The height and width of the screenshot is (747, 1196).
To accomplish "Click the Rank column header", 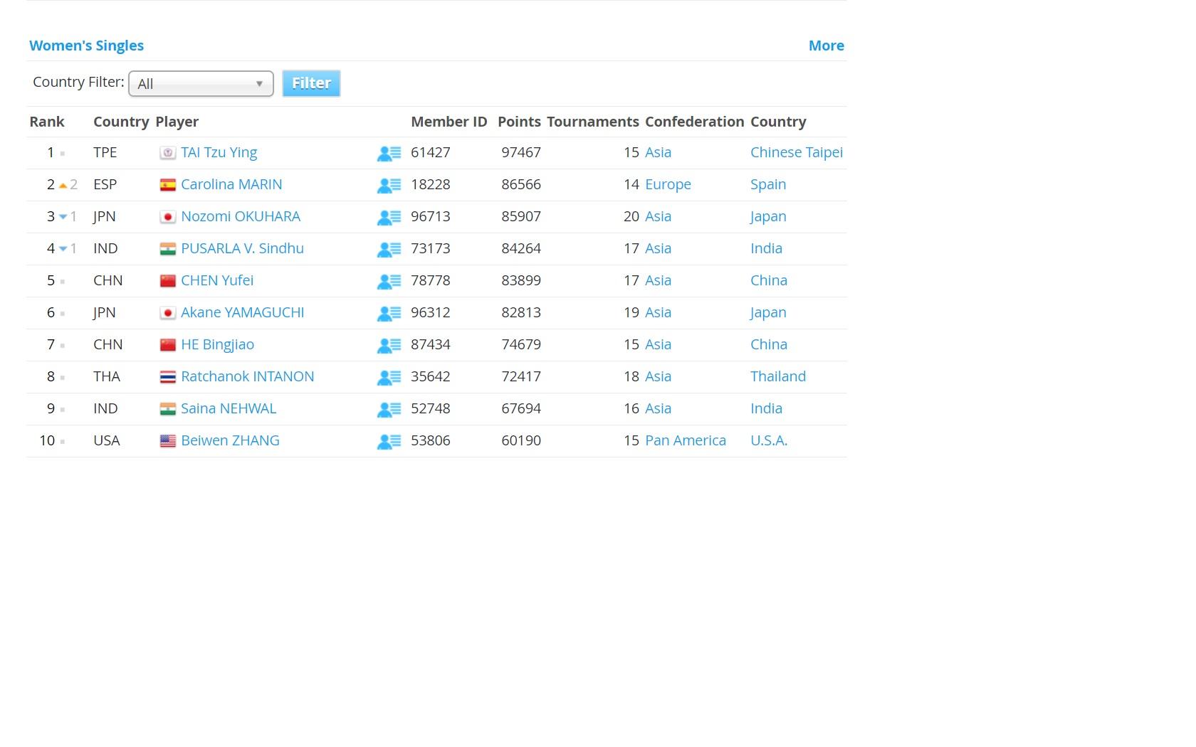I will tap(47, 122).
